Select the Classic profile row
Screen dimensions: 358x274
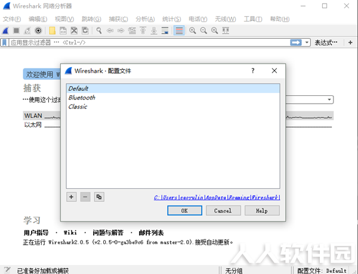pos(173,107)
